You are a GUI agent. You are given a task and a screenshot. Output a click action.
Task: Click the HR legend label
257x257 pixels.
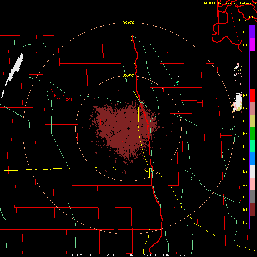point(245,134)
